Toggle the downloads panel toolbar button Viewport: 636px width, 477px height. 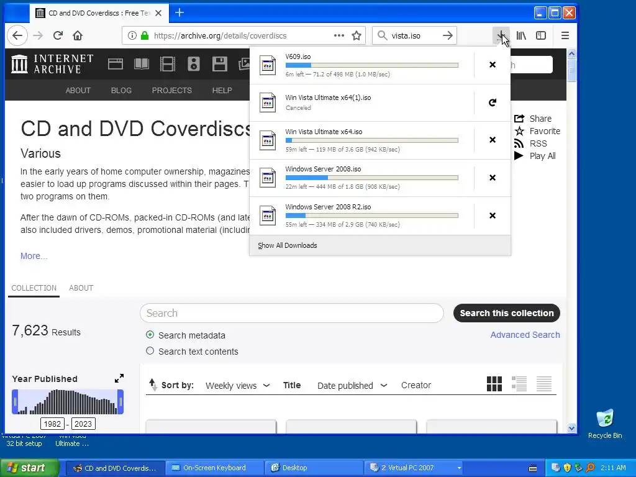click(x=501, y=35)
